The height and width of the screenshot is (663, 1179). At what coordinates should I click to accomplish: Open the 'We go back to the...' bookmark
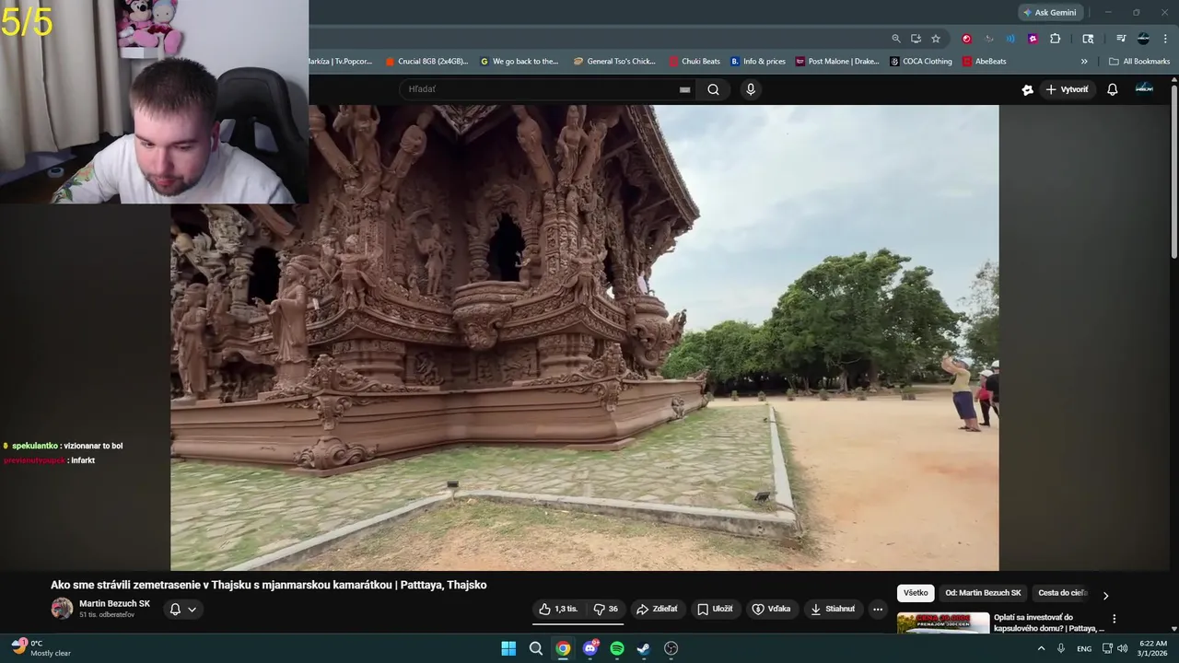tap(519, 62)
